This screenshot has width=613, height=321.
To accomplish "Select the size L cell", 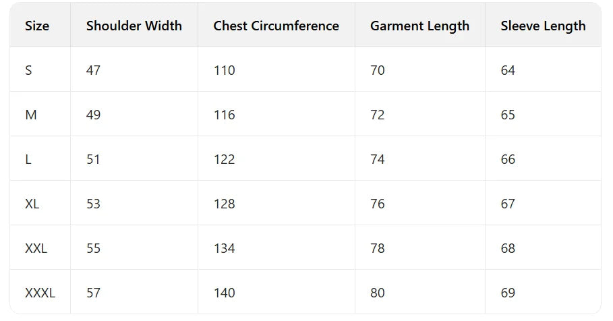I will coord(28,159).
